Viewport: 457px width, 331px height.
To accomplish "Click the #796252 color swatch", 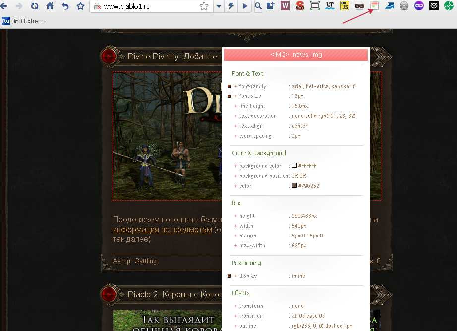I will pyautogui.click(x=294, y=185).
